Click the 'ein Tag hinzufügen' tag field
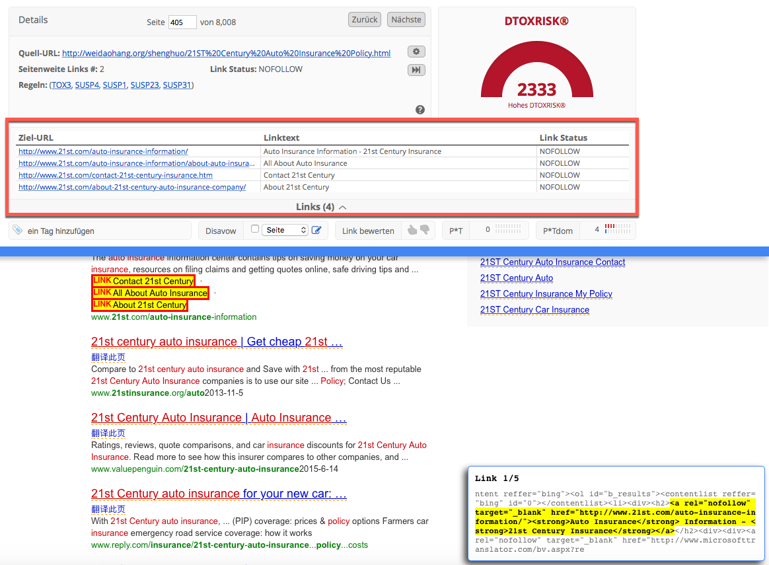Image resolution: width=769 pixels, height=565 pixels. 100,231
